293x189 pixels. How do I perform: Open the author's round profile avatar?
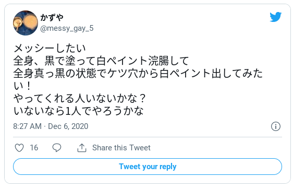click(26, 23)
